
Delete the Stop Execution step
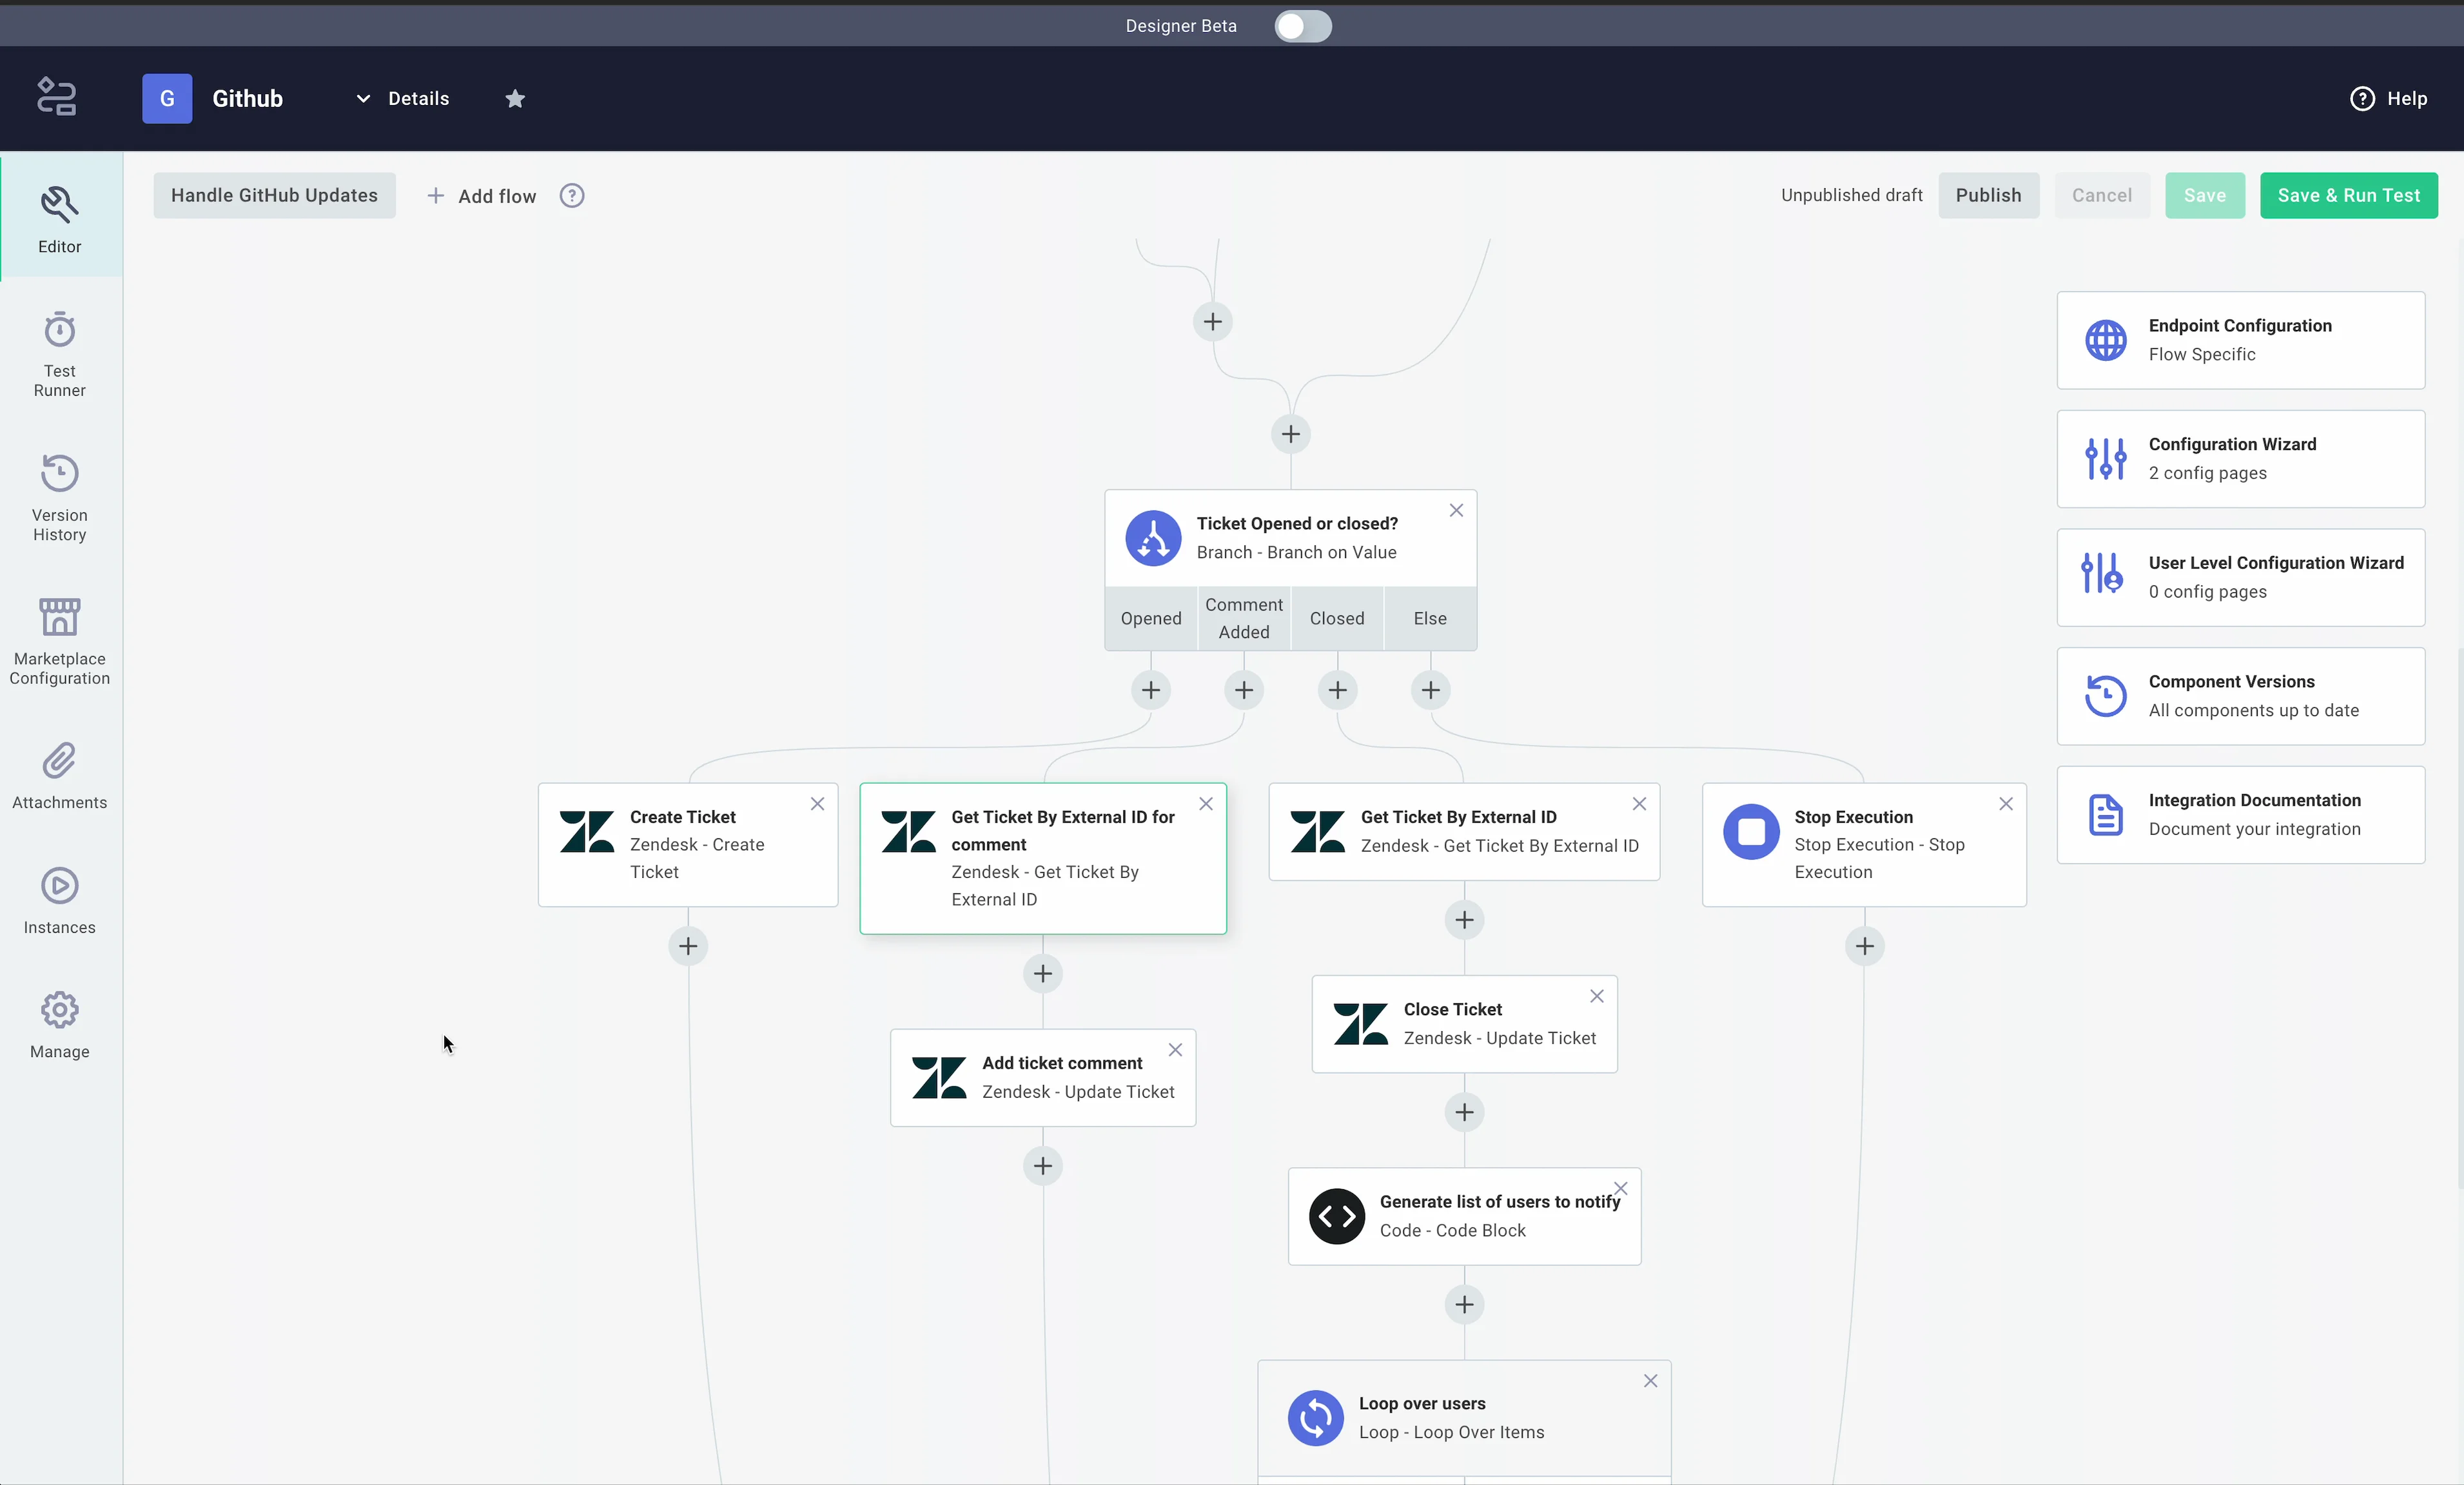(x=2006, y=804)
